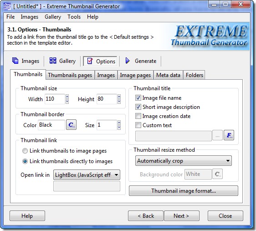Select the Options step button
Screen dimensions: 256x231
(100, 61)
